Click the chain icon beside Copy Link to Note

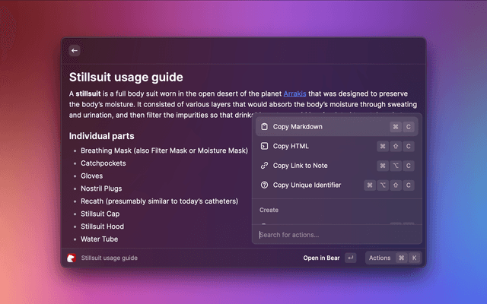(264, 166)
